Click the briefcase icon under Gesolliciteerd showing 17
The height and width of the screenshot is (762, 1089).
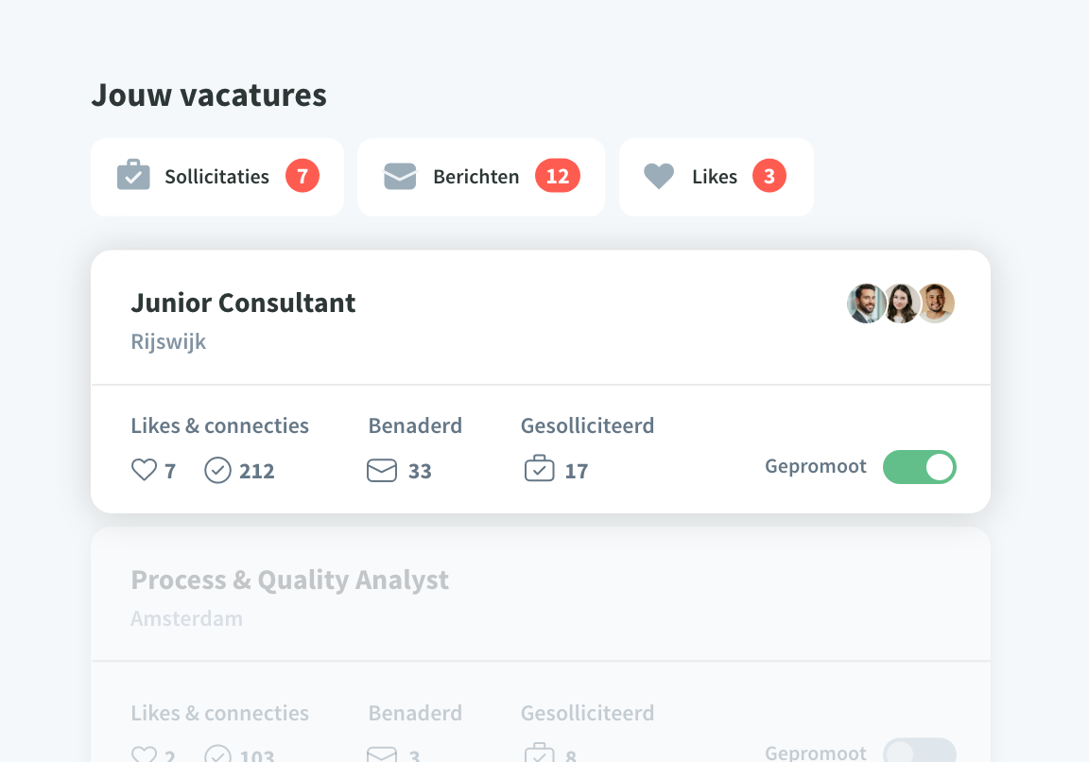[539, 469]
